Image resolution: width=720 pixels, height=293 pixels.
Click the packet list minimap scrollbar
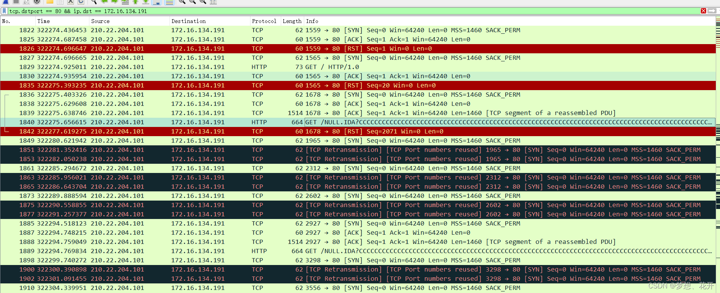pos(718,155)
